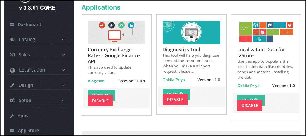Viewport: 306px width, 136px height.
Task: Click the Design paintbrush icon
Action: click(12, 85)
